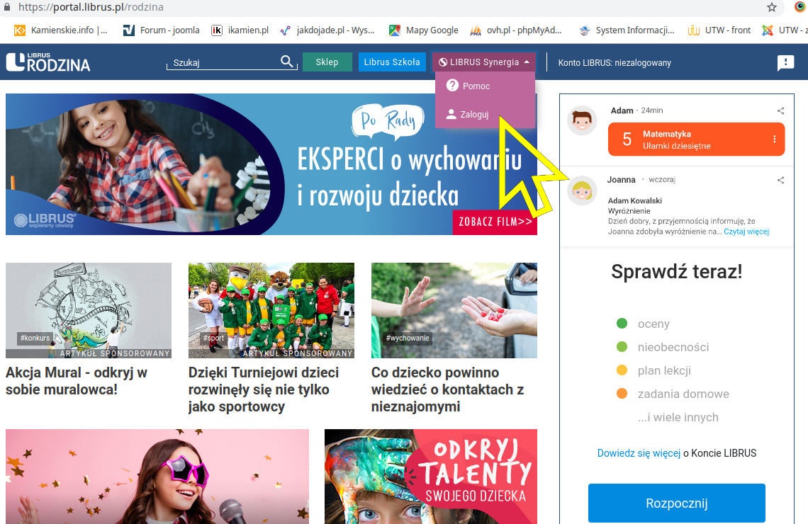Focus the Szukaj search field

(x=224, y=62)
